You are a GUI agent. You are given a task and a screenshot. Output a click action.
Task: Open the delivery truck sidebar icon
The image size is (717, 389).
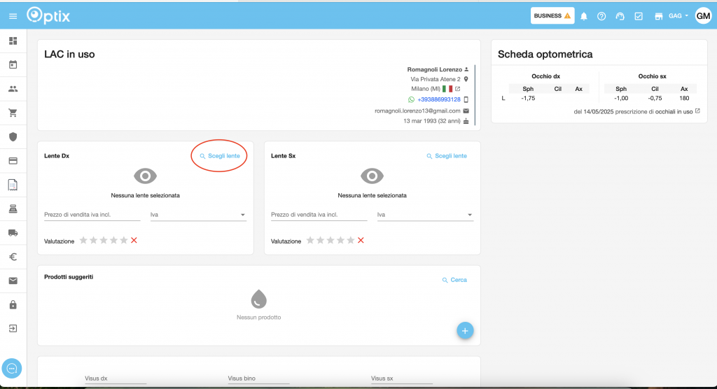tap(13, 232)
